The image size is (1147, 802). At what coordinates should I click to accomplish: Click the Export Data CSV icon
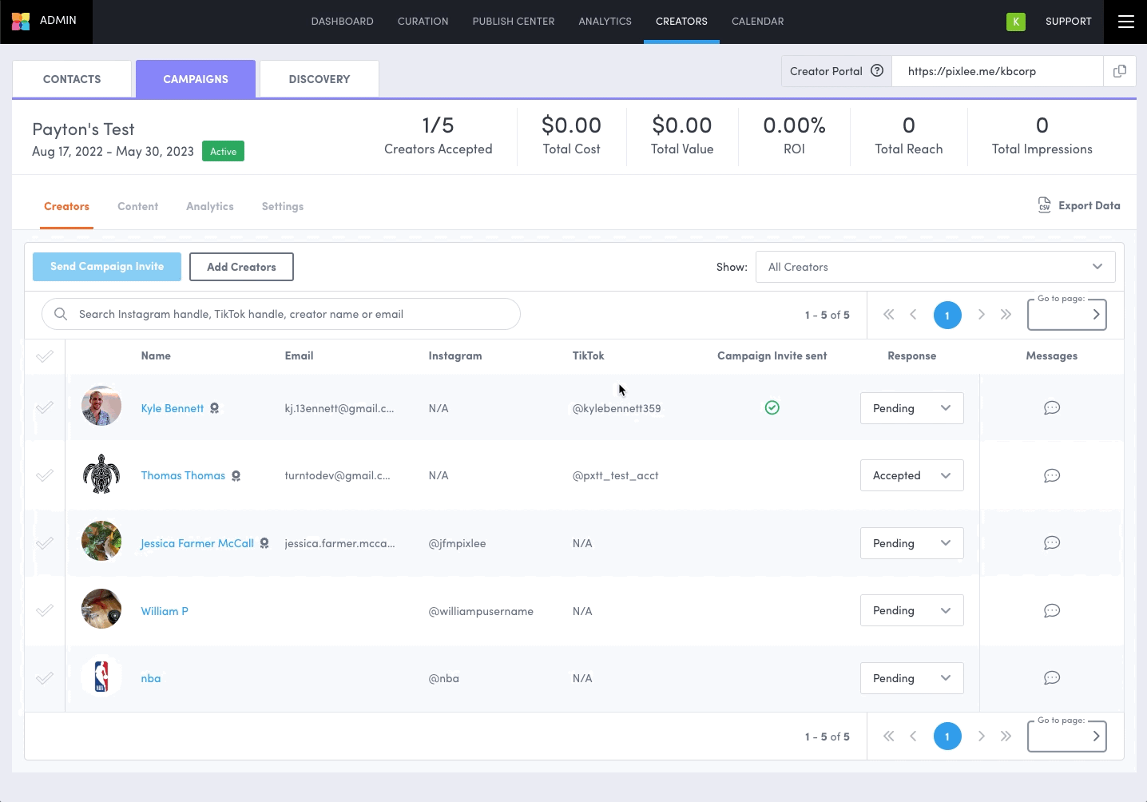(1044, 205)
